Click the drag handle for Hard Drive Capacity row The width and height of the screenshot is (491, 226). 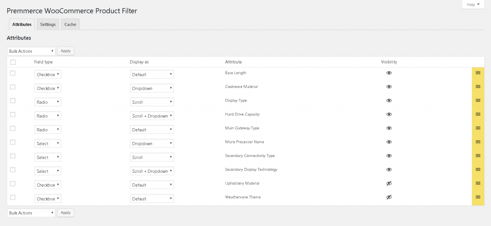click(478, 114)
